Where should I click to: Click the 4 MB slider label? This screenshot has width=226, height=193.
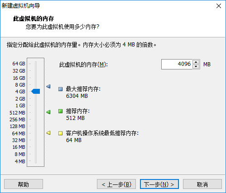point(20,161)
